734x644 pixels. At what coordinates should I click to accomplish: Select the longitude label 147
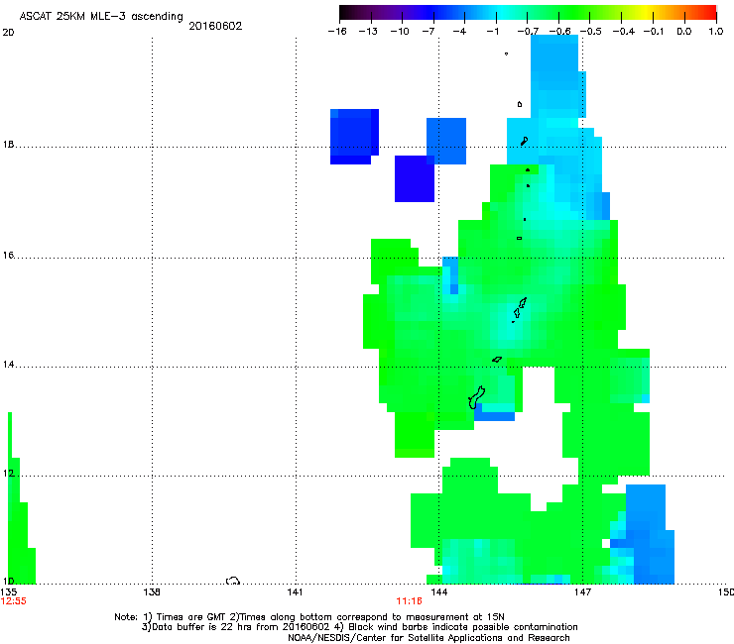pyautogui.click(x=582, y=592)
